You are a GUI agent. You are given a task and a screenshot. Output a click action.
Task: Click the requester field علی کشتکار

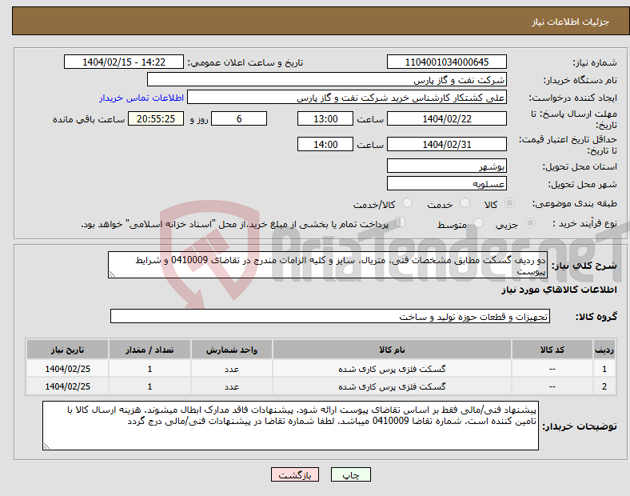347,98
